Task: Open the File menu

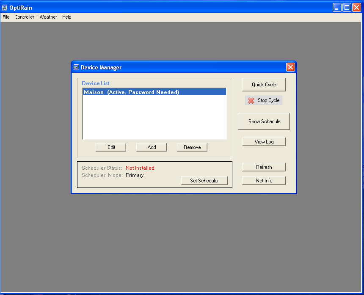Action: click(6, 17)
